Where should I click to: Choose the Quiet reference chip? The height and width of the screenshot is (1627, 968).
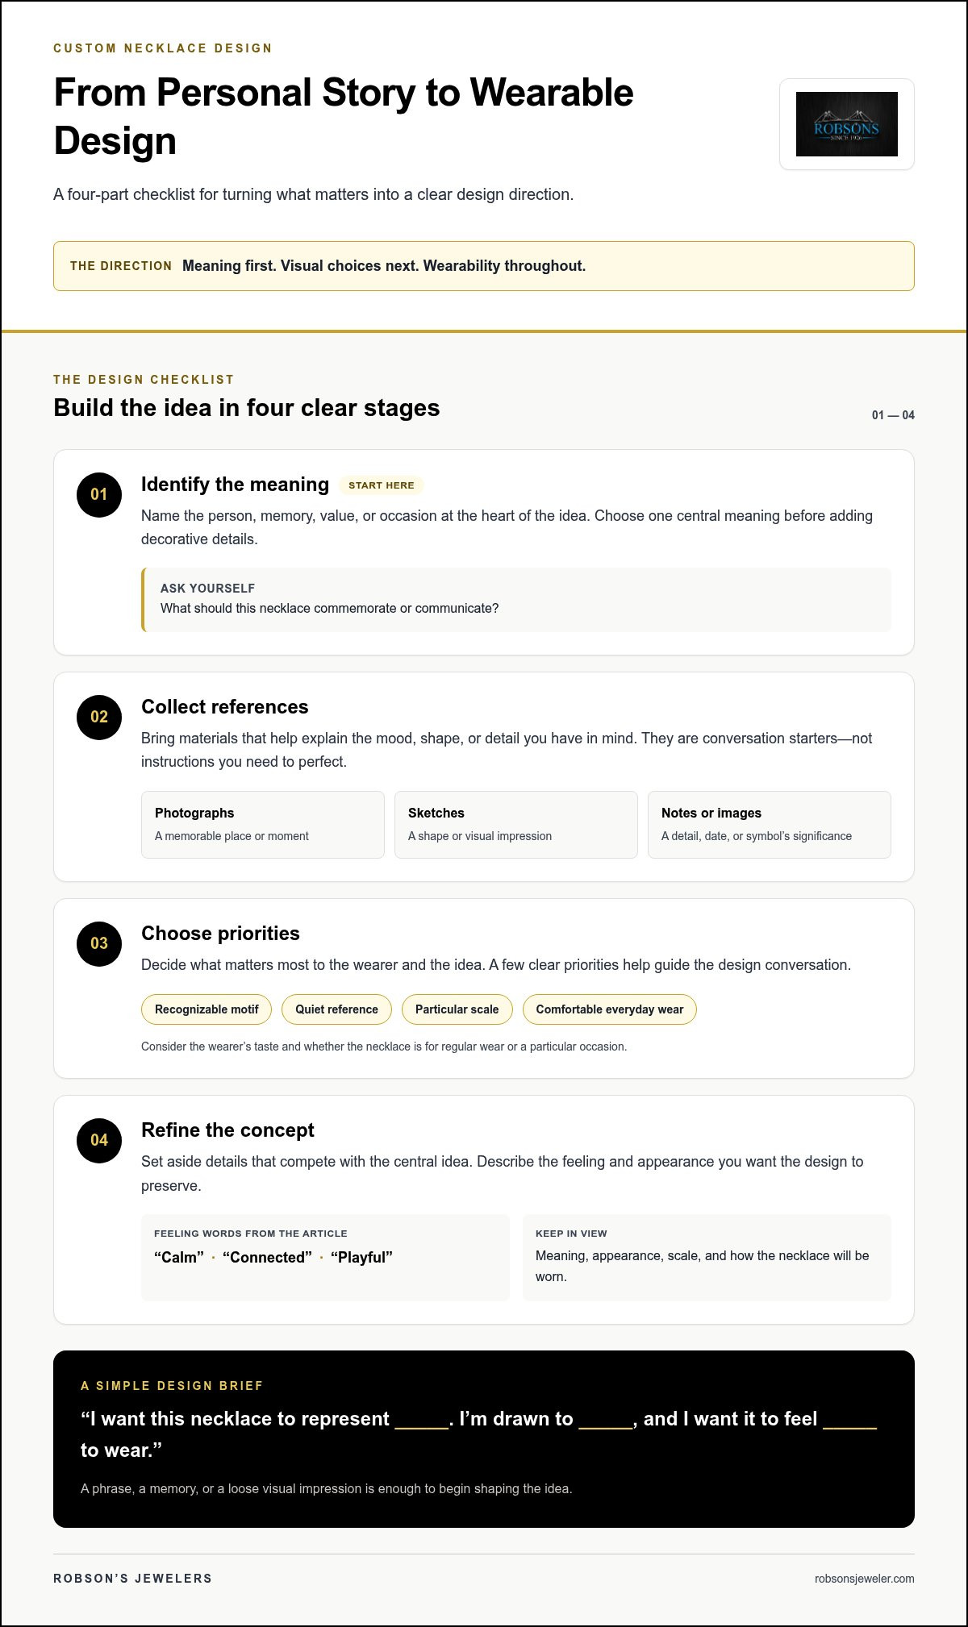pos(336,1009)
